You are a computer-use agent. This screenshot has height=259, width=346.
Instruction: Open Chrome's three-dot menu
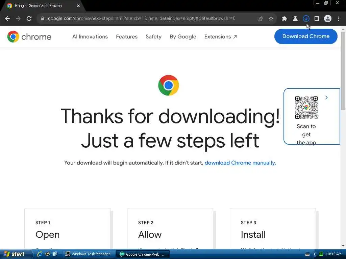click(x=339, y=19)
